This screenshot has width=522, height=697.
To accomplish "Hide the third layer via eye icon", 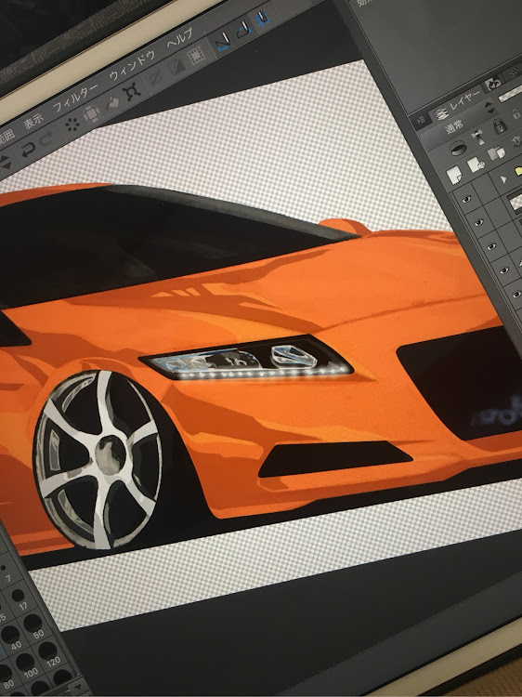I will click(x=491, y=246).
